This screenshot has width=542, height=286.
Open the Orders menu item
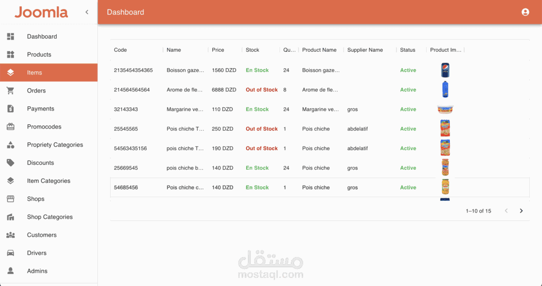pos(49,90)
